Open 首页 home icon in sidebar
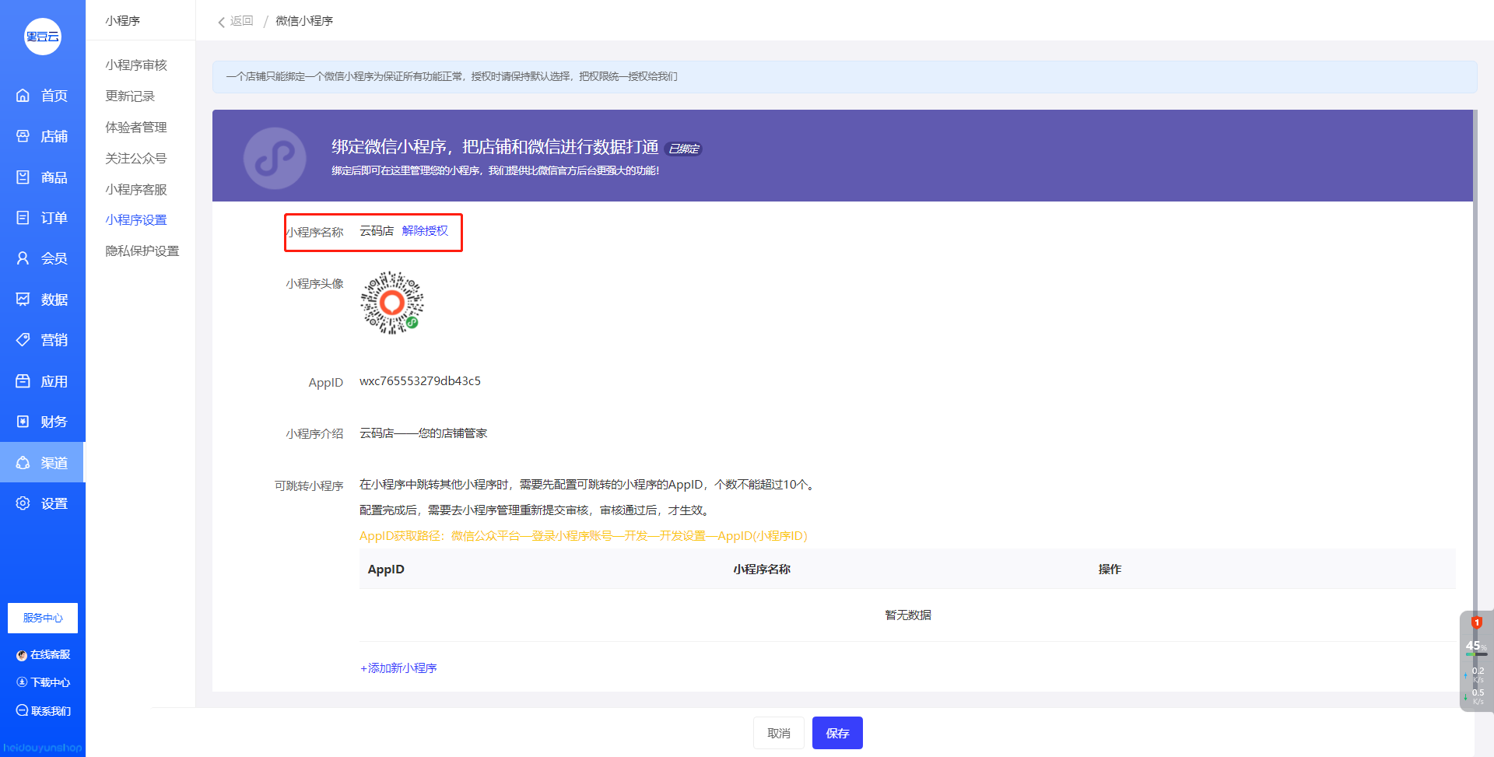1494x757 pixels. [x=23, y=95]
